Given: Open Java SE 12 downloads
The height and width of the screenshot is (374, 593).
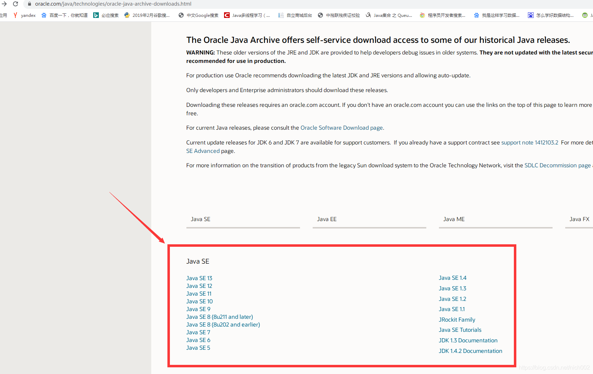Looking at the screenshot, I should click(199, 286).
